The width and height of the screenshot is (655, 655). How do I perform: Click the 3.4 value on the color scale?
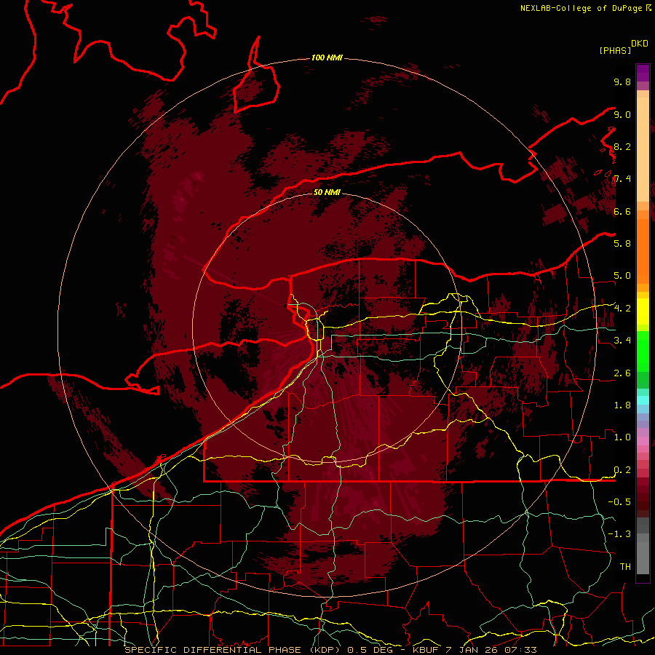[622, 341]
